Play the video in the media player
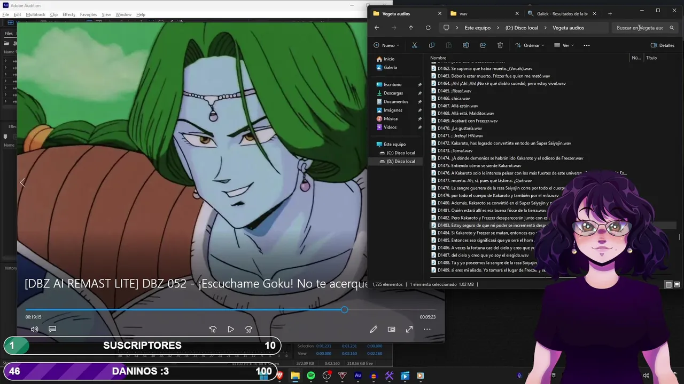Screen dimensions: 684x384 click(231, 330)
